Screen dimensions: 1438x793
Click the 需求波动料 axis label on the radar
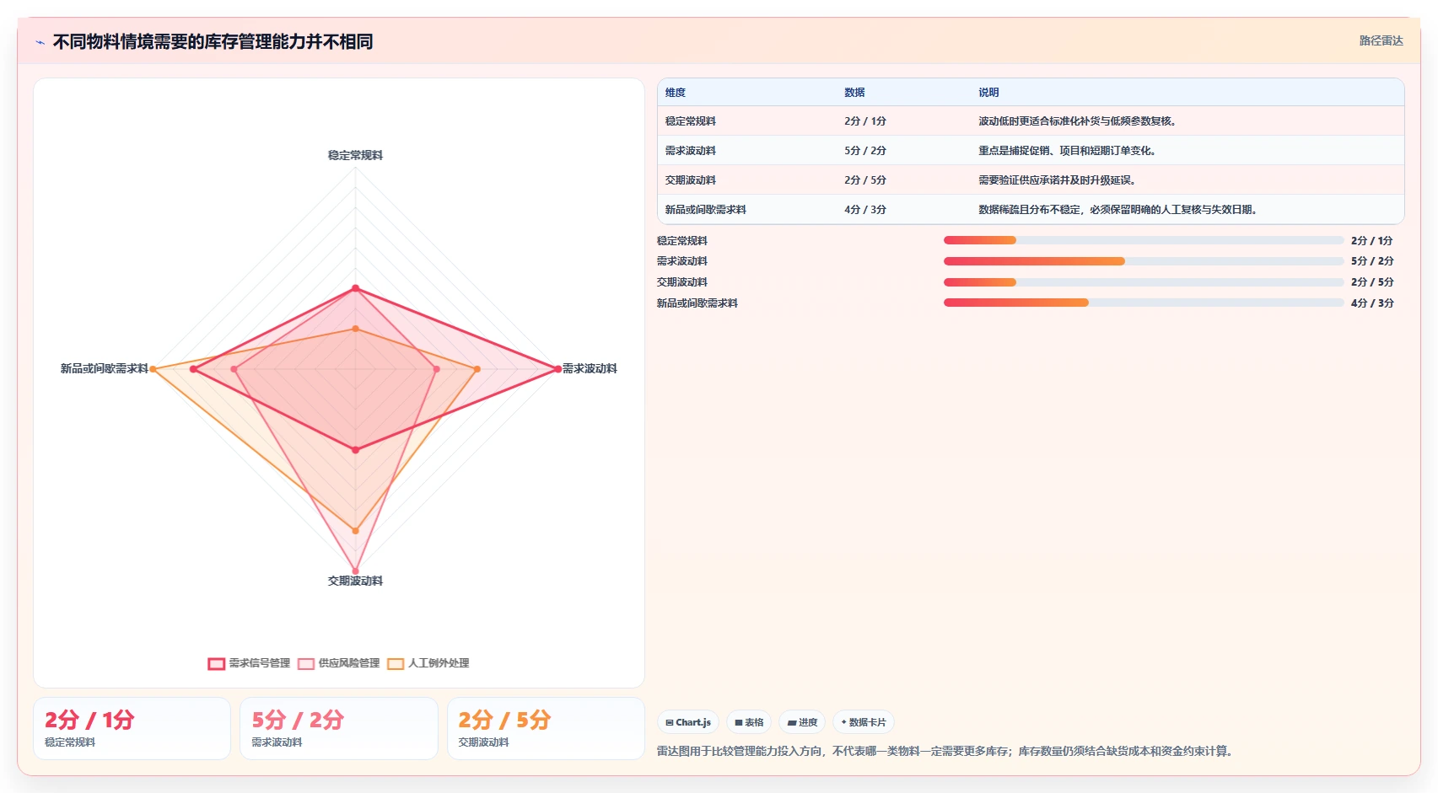tap(590, 368)
